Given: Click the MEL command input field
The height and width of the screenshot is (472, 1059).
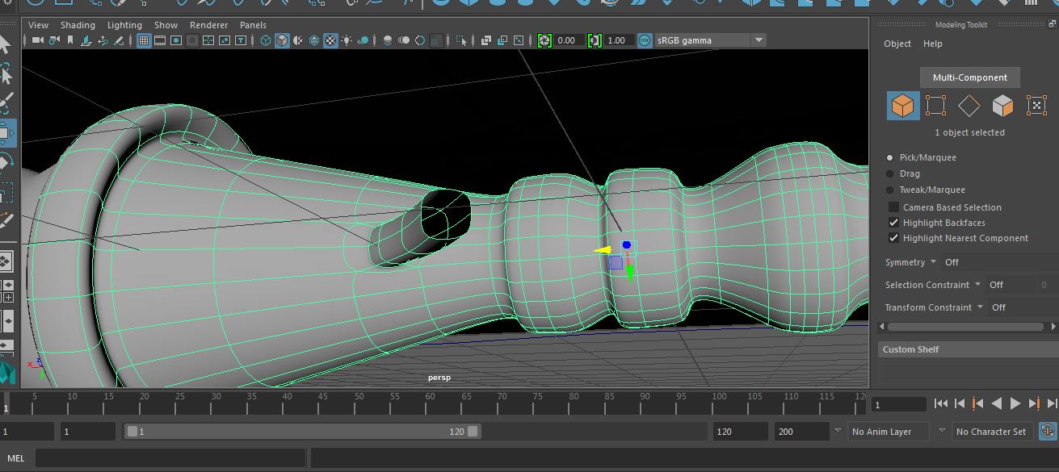Looking at the screenshot, I should 170,458.
